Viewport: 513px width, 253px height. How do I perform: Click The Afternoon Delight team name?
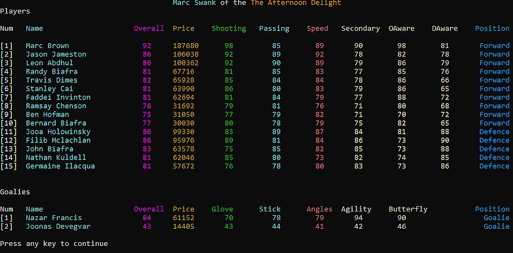[296, 3]
